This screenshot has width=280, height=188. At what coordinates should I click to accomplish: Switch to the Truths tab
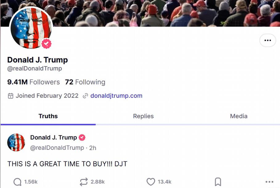click(48, 116)
